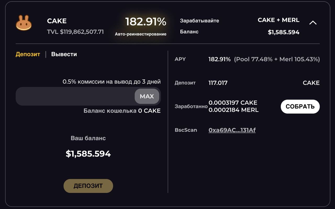Viewport: 335px width, 209px height.
Task: Click the СОБРАТЬ collect rewards button
Action: pos(300,106)
